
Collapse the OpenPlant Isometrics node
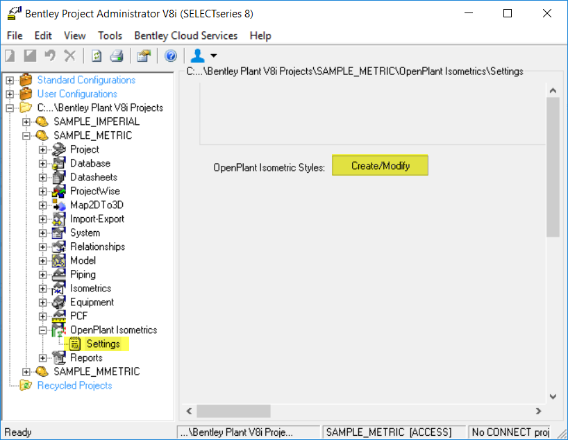click(x=43, y=330)
